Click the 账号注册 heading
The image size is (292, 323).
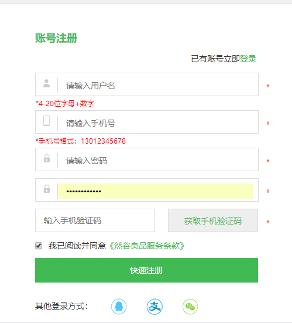coord(56,38)
